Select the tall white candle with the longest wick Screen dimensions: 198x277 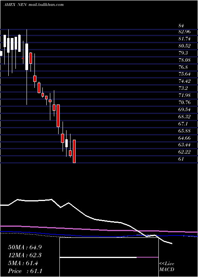click(27, 67)
